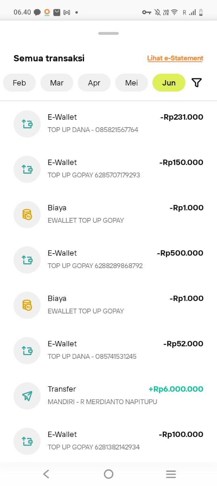Open the Android recent apps button

click(x=171, y=474)
